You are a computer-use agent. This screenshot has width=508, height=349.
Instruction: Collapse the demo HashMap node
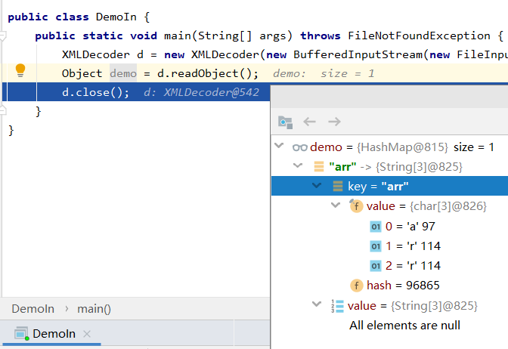[x=280, y=147]
